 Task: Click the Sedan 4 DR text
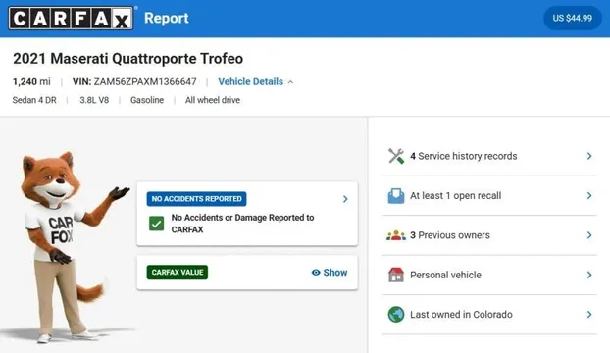pos(34,100)
